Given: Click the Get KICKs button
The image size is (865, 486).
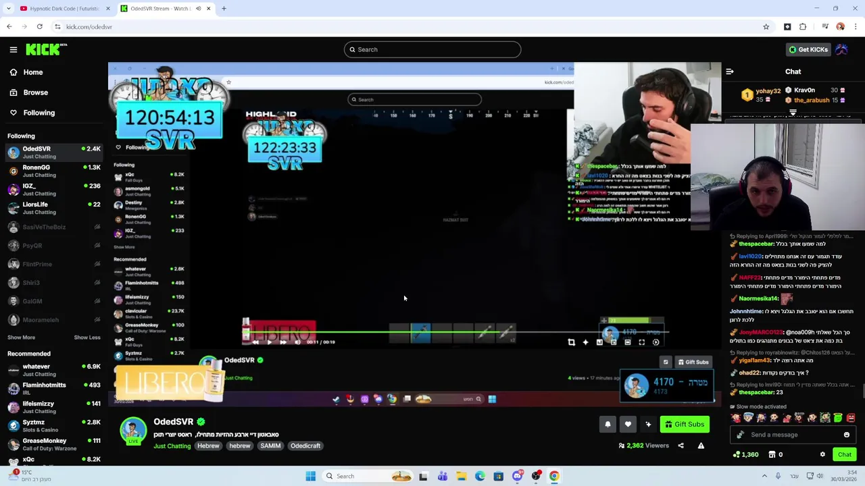Looking at the screenshot, I should coord(808,49).
